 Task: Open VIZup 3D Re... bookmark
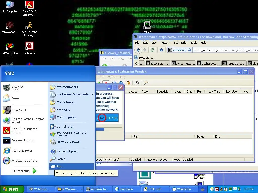coord(234,63)
